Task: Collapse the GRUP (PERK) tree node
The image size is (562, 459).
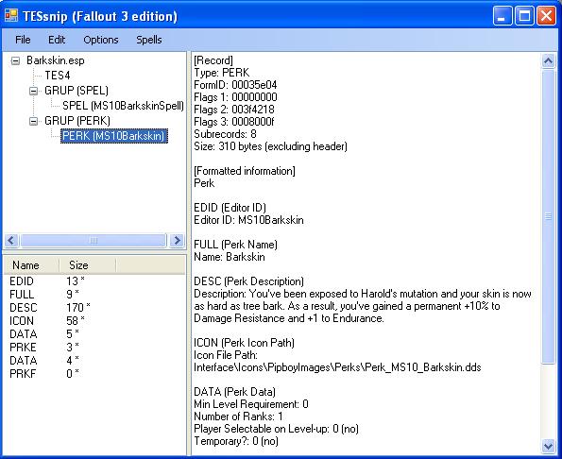Action: tap(33, 122)
